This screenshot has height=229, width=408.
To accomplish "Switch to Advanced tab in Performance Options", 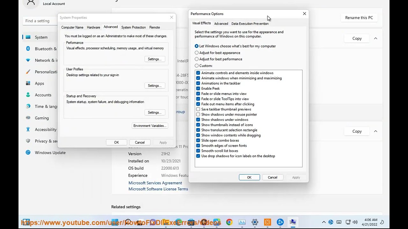I will coord(221,24).
